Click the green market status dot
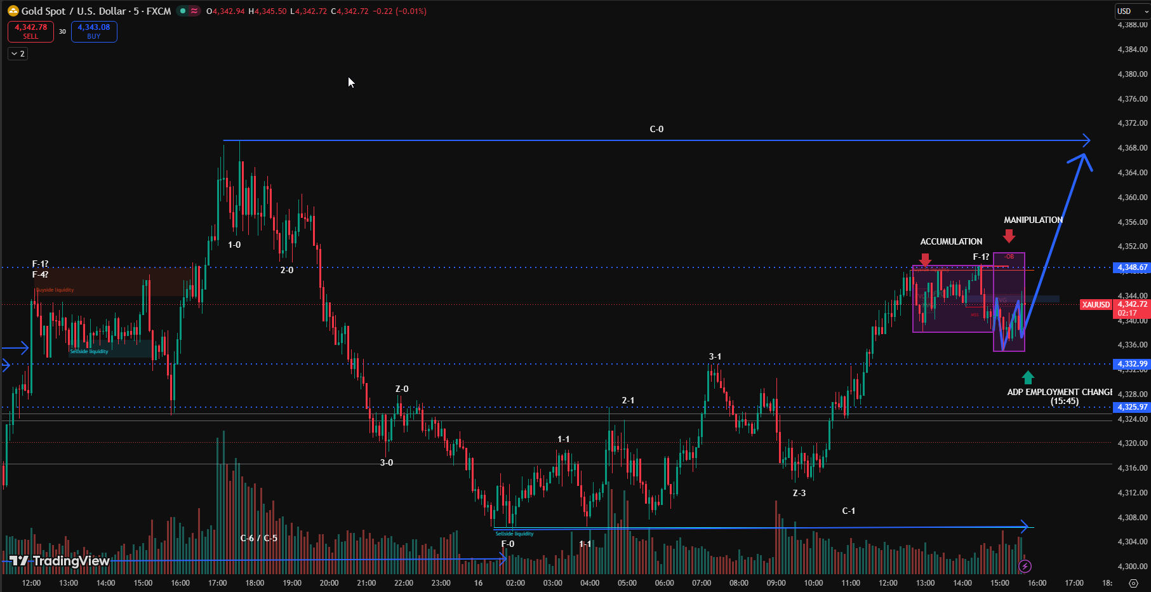This screenshot has height=592, width=1151. point(182,11)
